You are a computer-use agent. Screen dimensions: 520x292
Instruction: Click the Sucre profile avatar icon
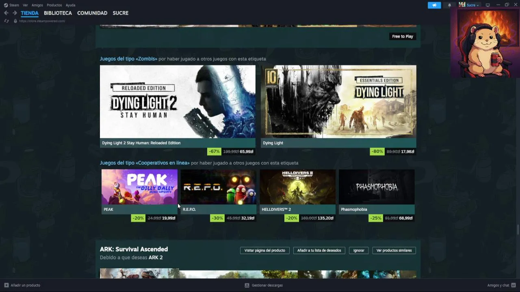pos(462,5)
